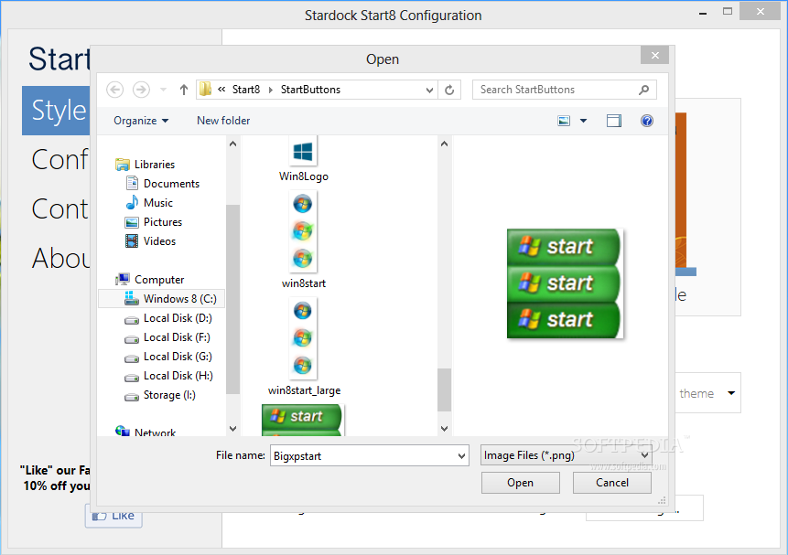
Task: Open the Organize dropdown menu
Action: tap(139, 120)
